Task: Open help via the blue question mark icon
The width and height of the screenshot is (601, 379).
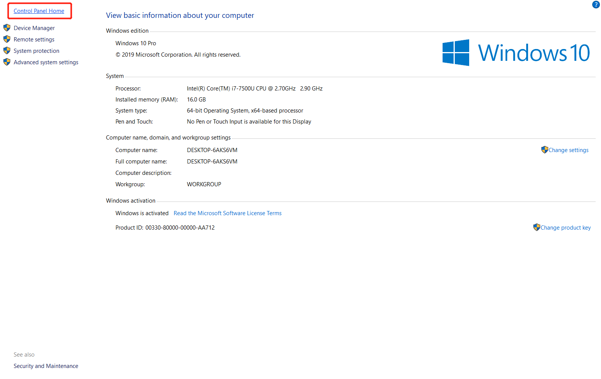Action: point(596,5)
